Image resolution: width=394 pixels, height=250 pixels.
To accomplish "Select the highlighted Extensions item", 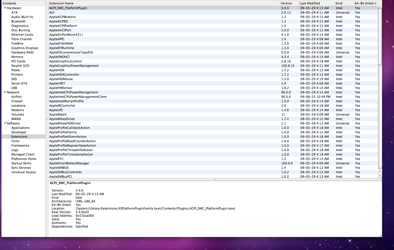I will (x=23, y=137).
